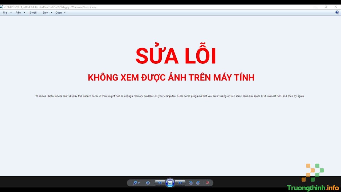Open the Open menu
The image size is (341, 192).
(59, 13)
